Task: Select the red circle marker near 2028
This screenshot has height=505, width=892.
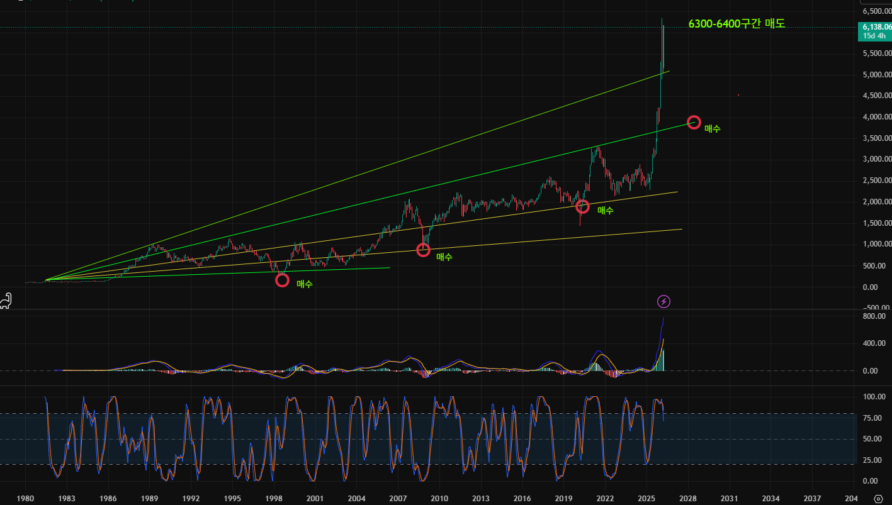Action: click(x=694, y=122)
